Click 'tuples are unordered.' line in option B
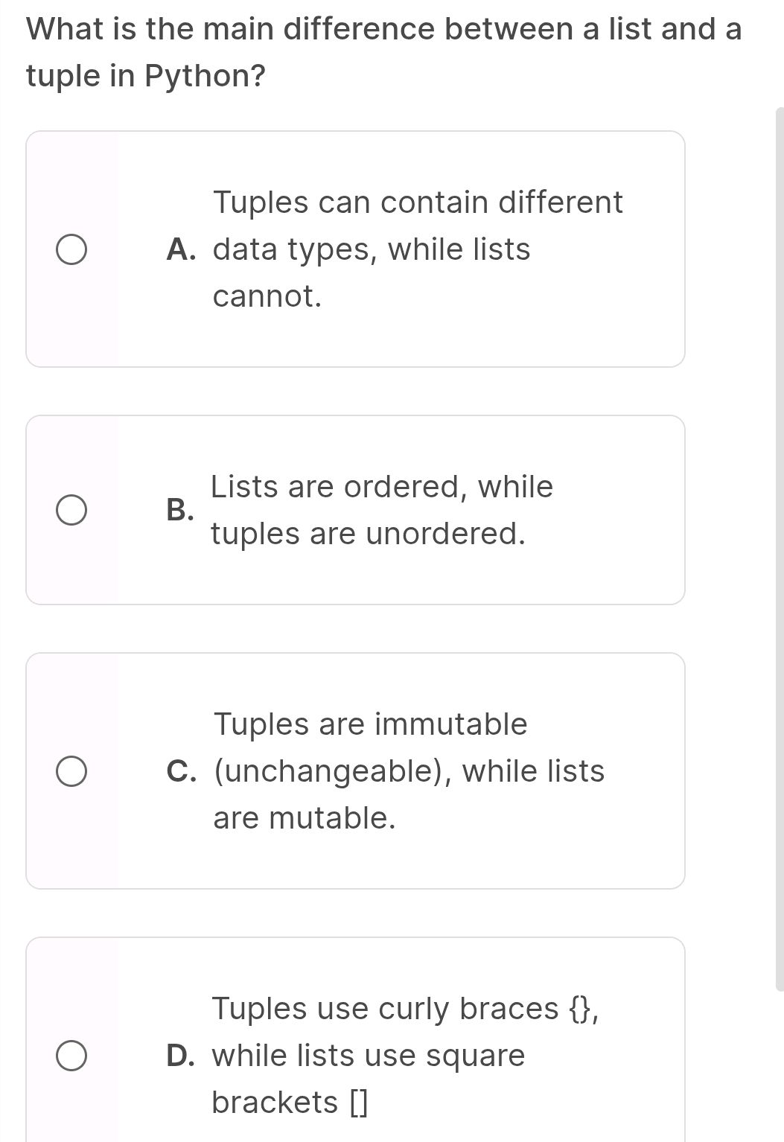The height and width of the screenshot is (1142, 784). coord(368,535)
